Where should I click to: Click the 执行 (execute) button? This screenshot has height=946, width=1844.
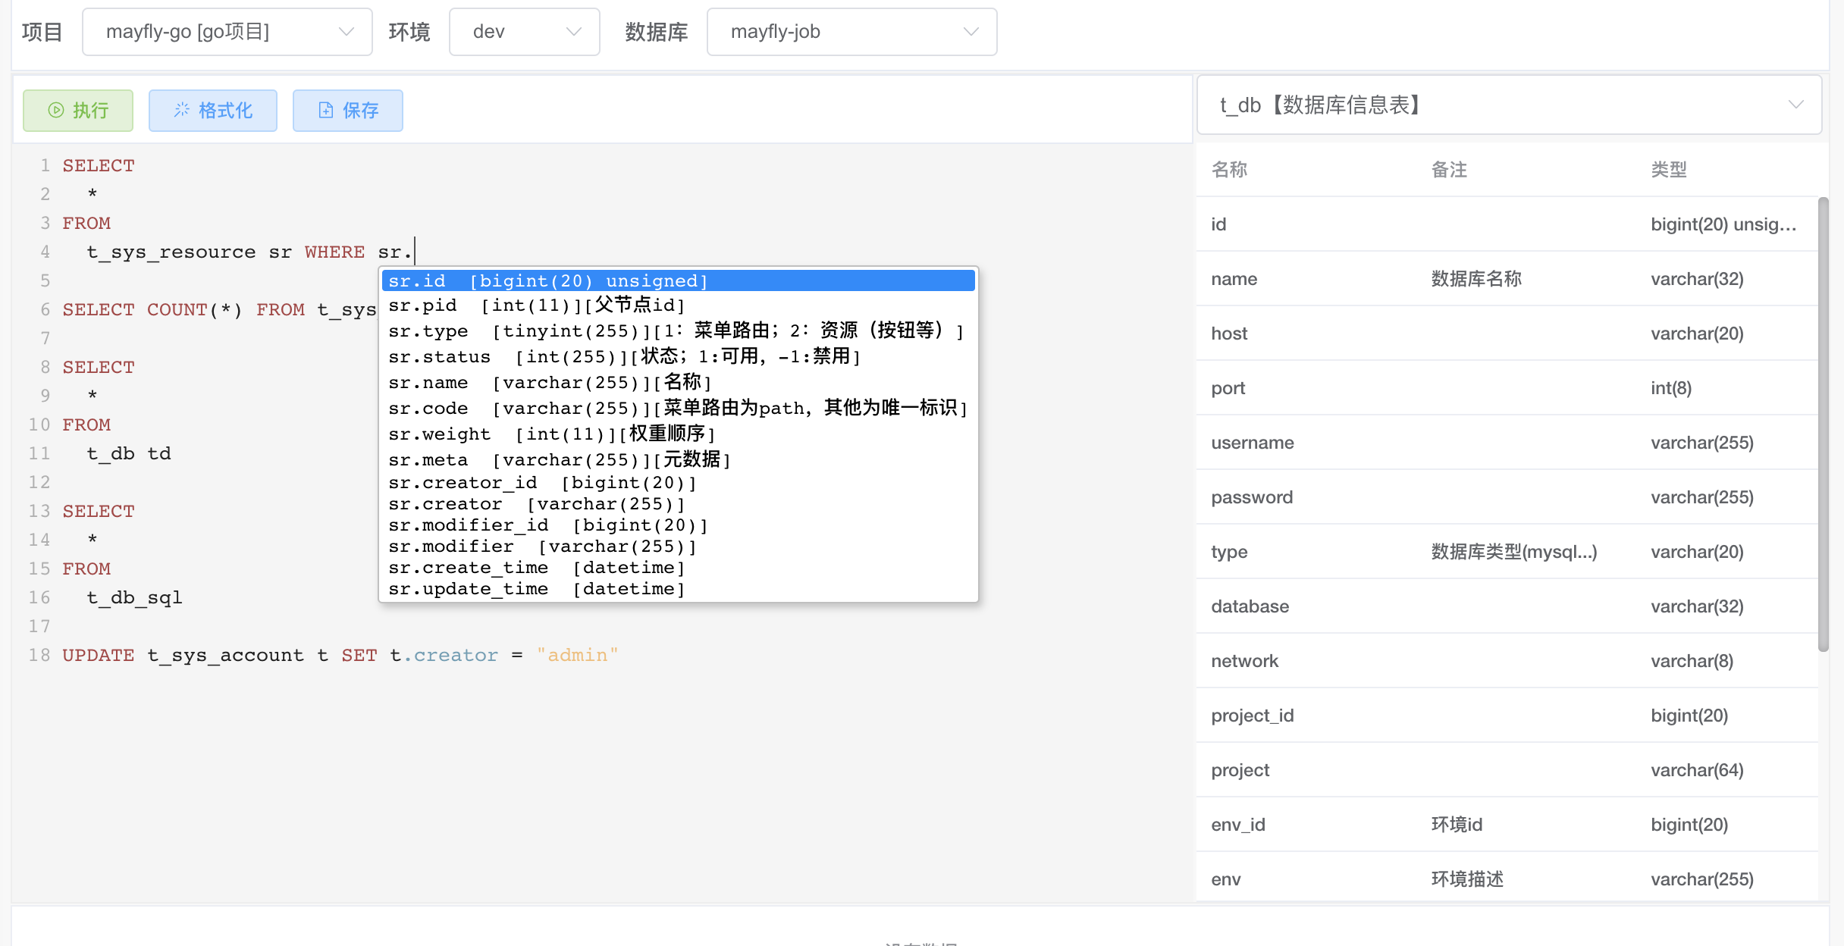(x=78, y=111)
